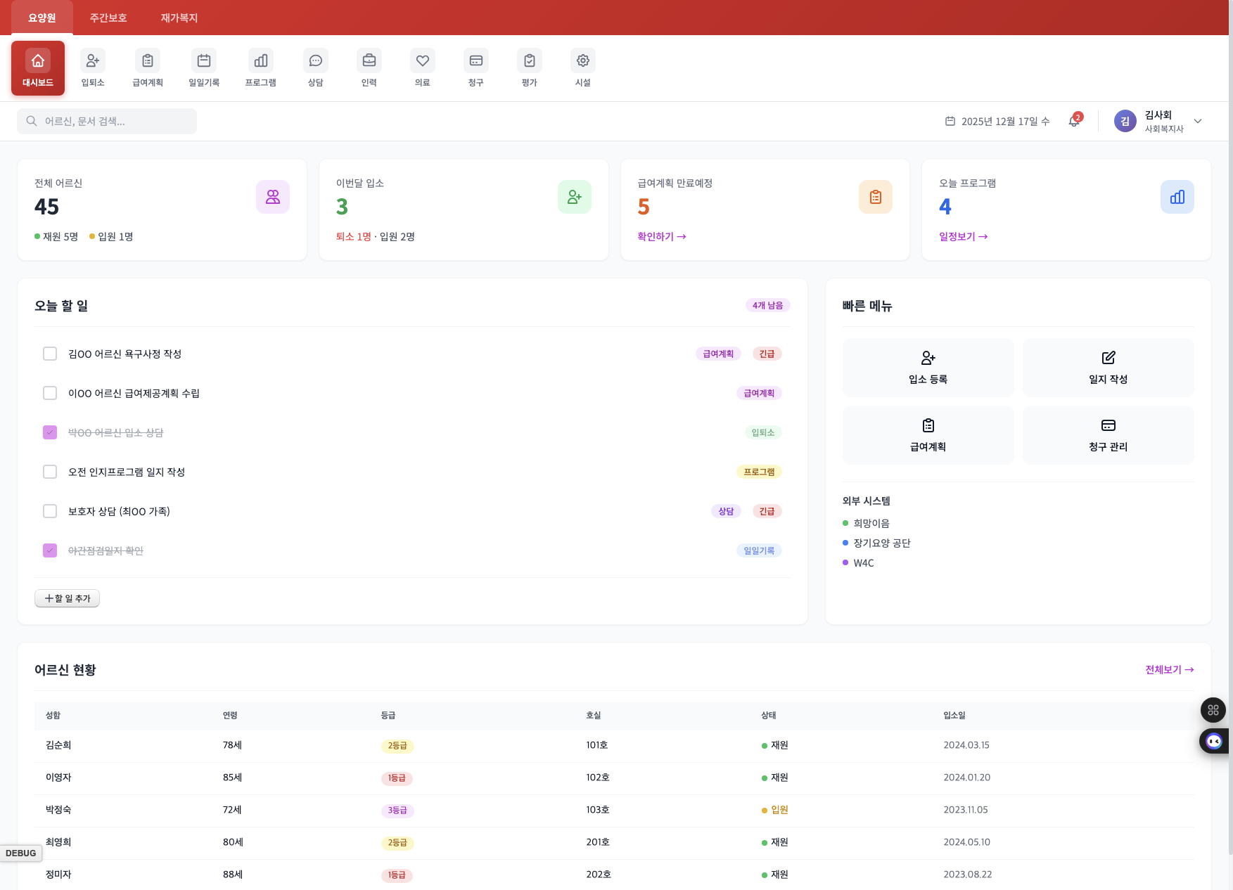Screen dimensions: 1233x890
Task: Check the 보호자 상담 task checkbox
Action: pyautogui.click(x=50, y=511)
